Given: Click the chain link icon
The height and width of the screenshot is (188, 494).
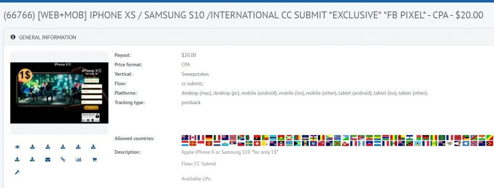Looking at the screenshot, I should (63, 160).
